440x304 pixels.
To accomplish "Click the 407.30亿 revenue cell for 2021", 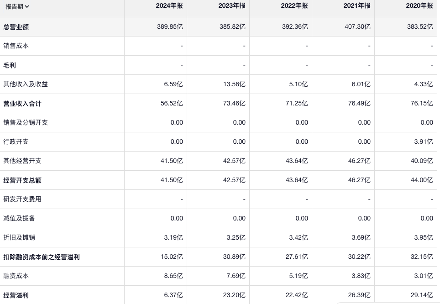I will click(x=357, y=27).
